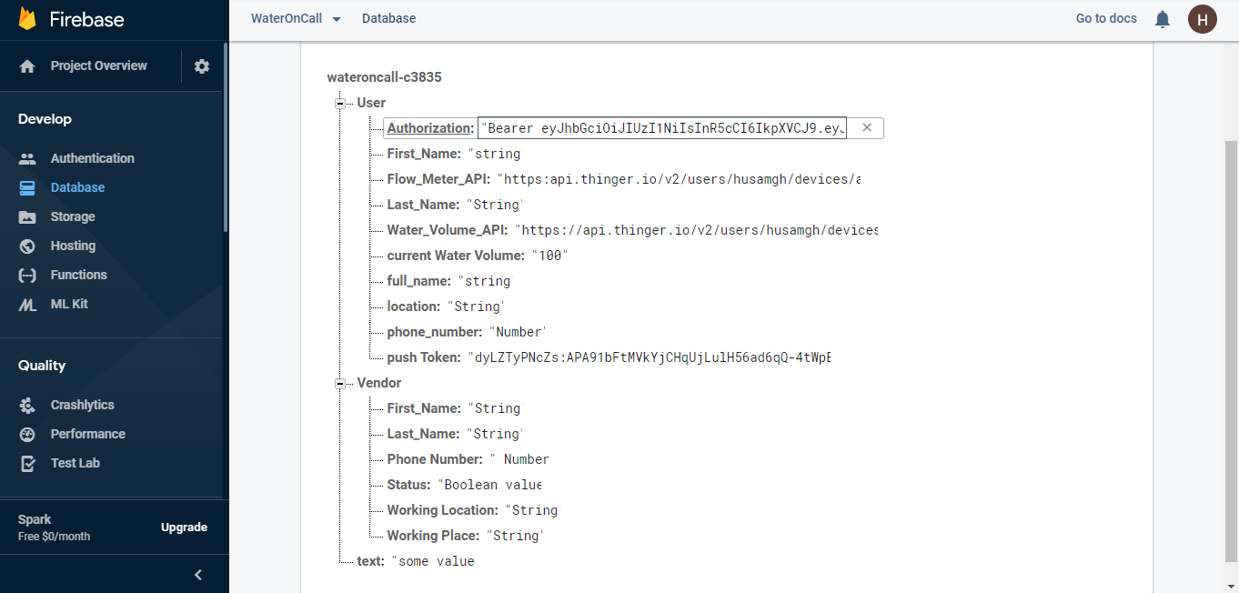Click the Water_Volume_API URL value
Image resolution: width=1239 pixels, height=593 pixels.
[696, 230]
